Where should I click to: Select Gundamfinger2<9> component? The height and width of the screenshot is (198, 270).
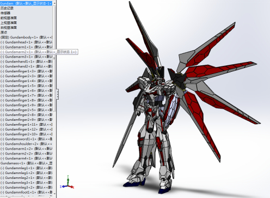tap(26, 120)
